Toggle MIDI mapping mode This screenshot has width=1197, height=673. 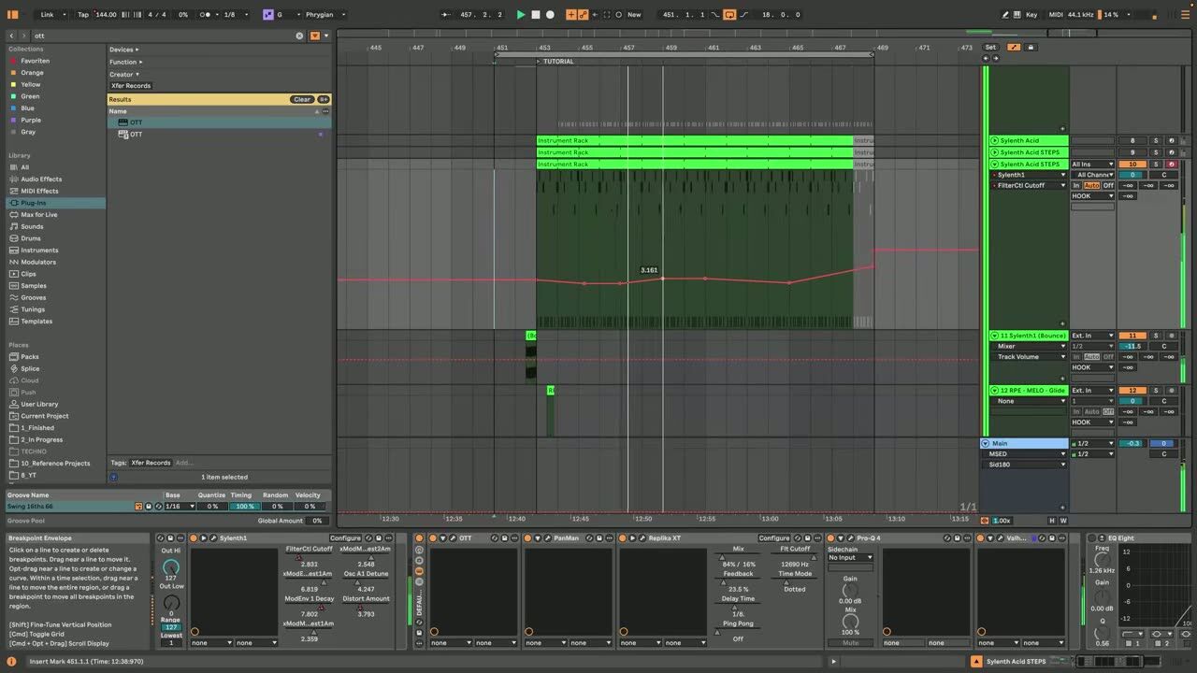(1056, 15)
